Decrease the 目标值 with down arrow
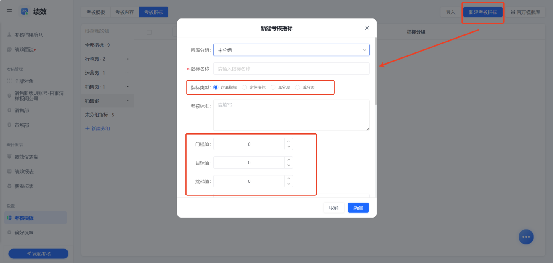 (x=289, y=165)
